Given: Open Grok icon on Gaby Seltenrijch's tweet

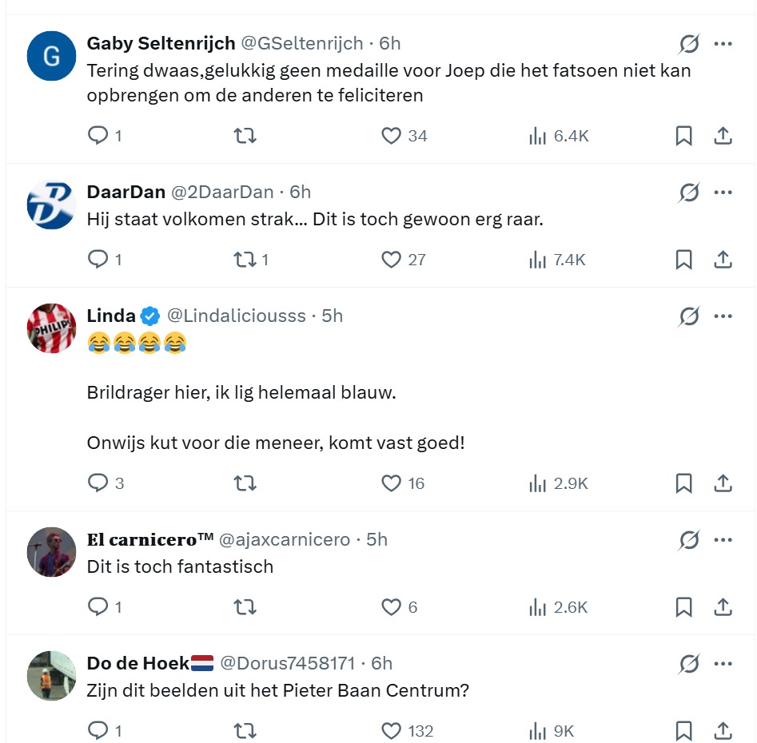Looking at the screenshot, I should click(x=688, y=44).
